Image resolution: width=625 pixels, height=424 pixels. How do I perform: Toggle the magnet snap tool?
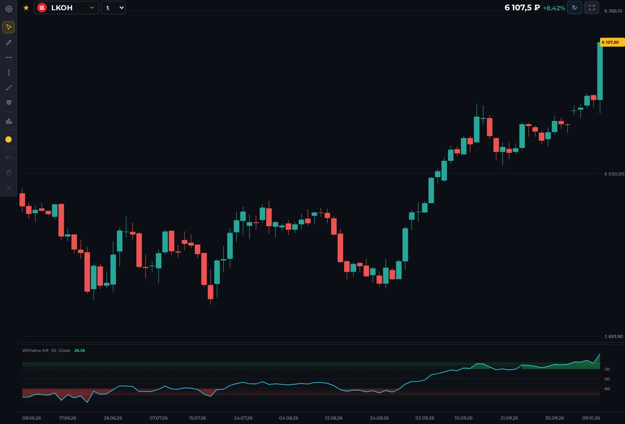click(8, 102)
